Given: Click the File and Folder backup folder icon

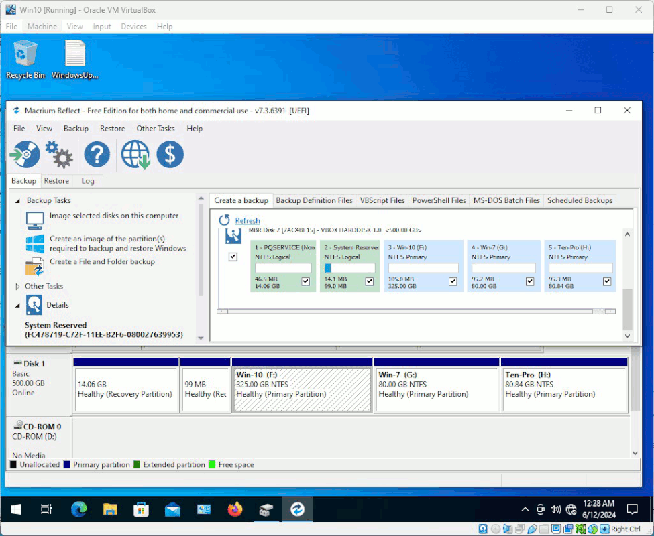Looking at the screenshot, I should 35,267.
